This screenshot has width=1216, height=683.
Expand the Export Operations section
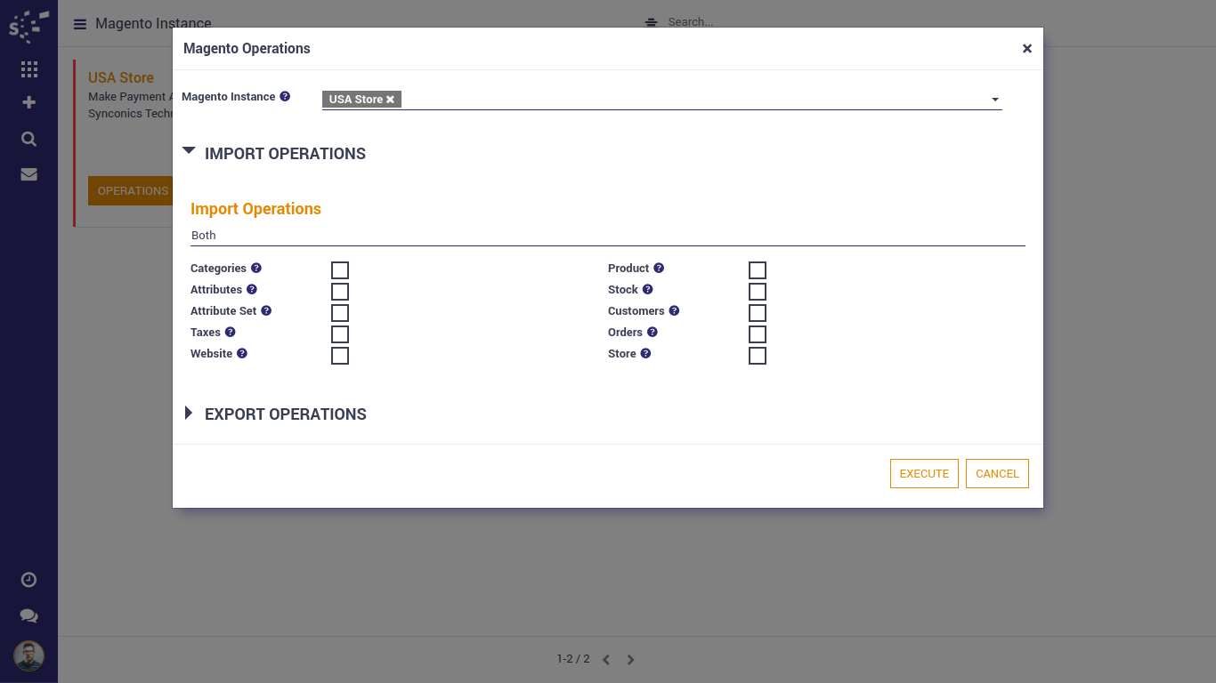coord(189,413)
